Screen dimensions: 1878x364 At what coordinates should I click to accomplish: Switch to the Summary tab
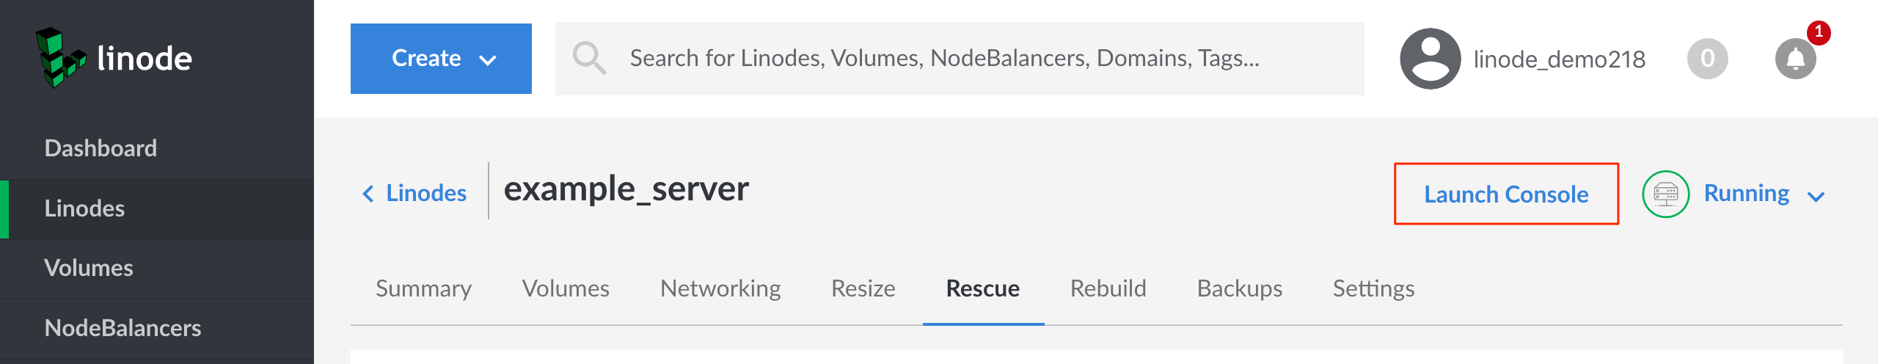[423, 288]
